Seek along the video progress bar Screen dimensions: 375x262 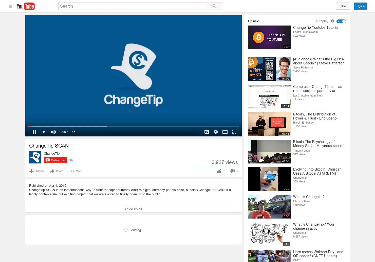(x=134, y=127)
